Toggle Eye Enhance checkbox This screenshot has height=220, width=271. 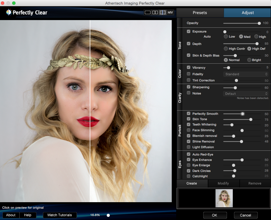coord(189,159)
